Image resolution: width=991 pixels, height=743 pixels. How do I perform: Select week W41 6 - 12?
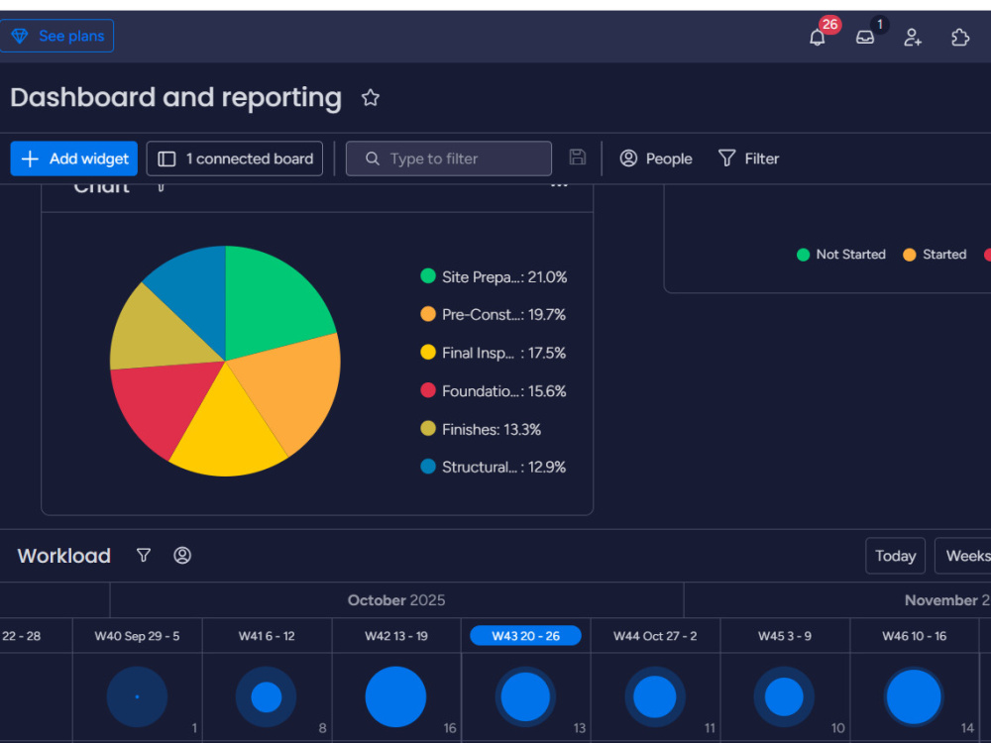pyautogui.click(x=267, y=636)
